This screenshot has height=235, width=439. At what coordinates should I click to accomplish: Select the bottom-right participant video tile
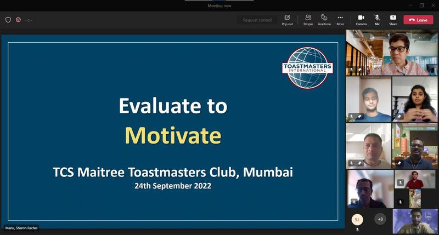tap(415, 221)
